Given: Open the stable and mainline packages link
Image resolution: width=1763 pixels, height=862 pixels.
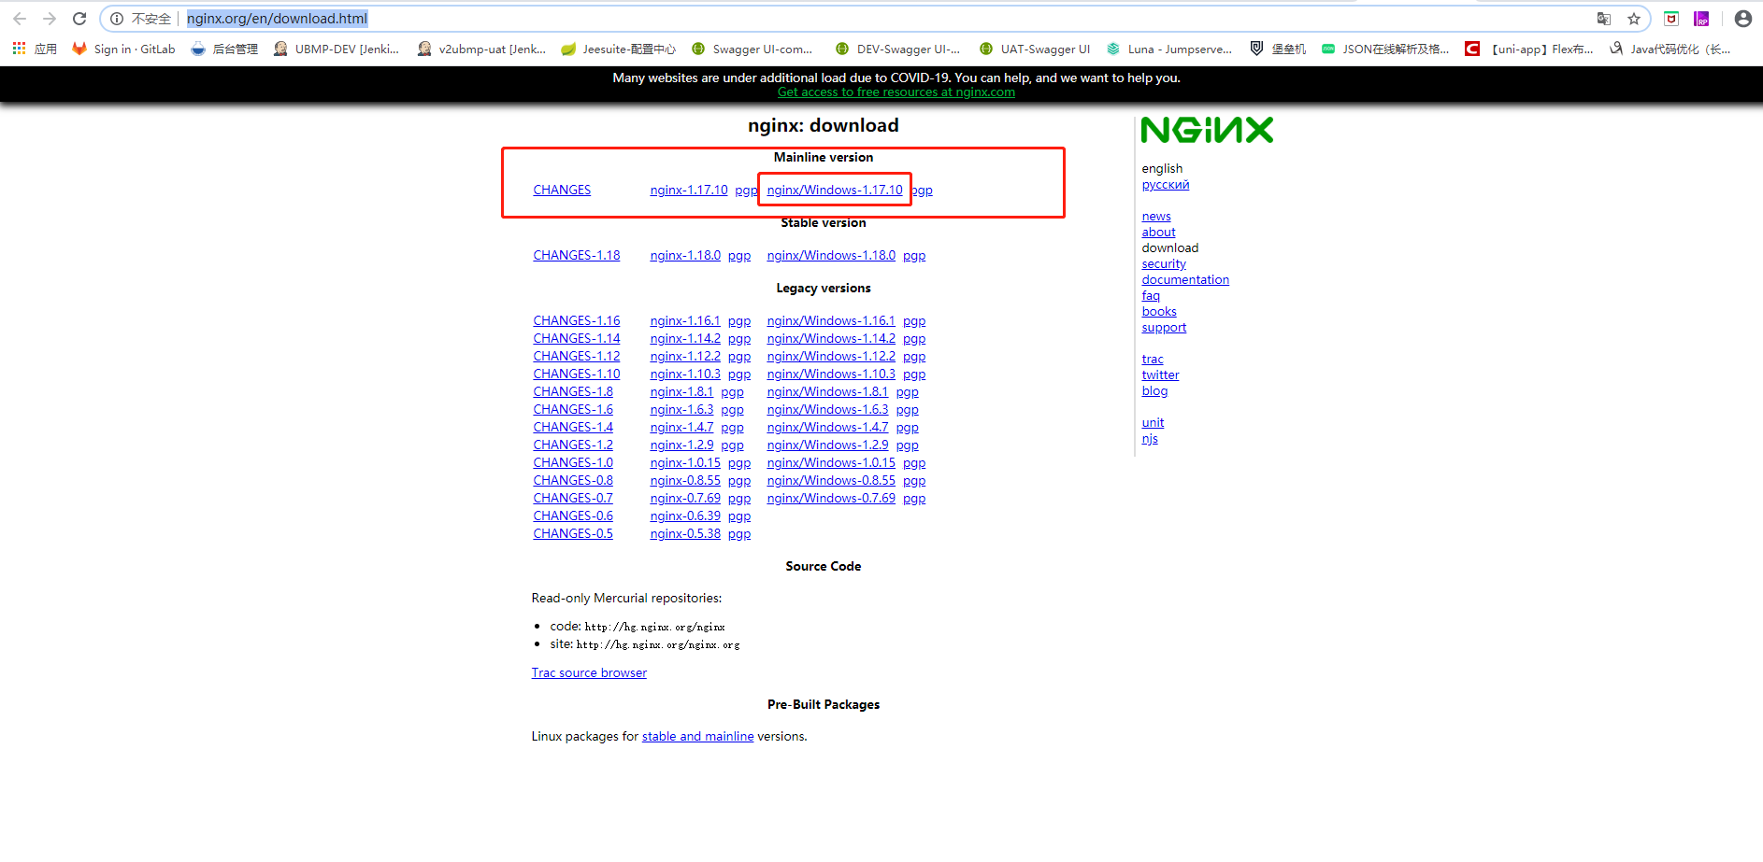Looking at the screenshot, I should point(697,736).
